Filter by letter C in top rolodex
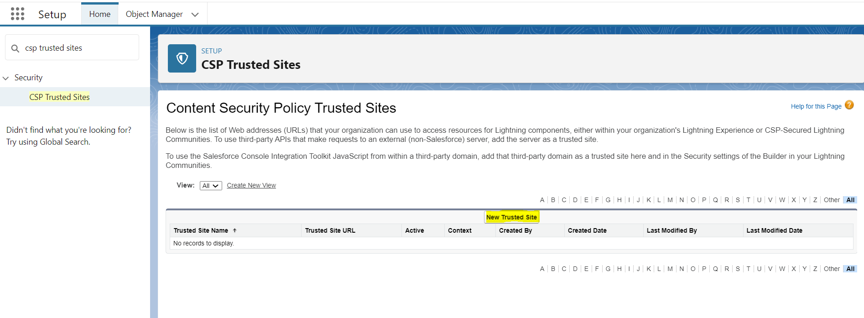This screenshot has height=318, width=864. pyautogui.click(x=564, y=200)
